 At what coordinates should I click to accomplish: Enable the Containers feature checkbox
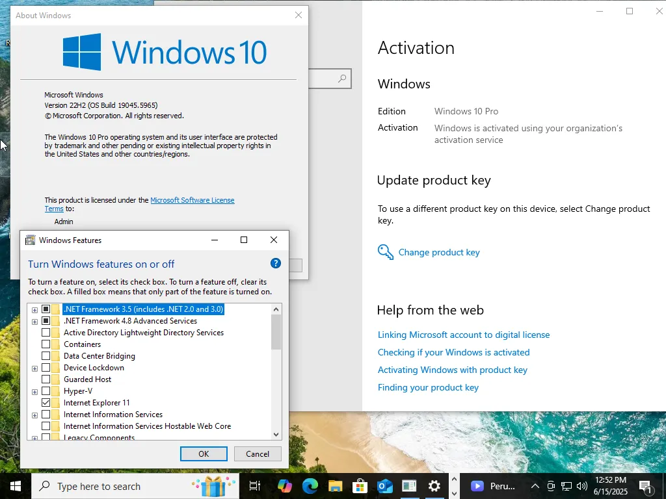tap(46, 344)
